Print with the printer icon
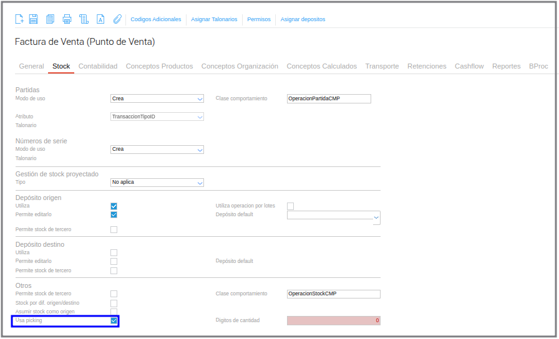 pyautogui.click(x=67, y=19)
